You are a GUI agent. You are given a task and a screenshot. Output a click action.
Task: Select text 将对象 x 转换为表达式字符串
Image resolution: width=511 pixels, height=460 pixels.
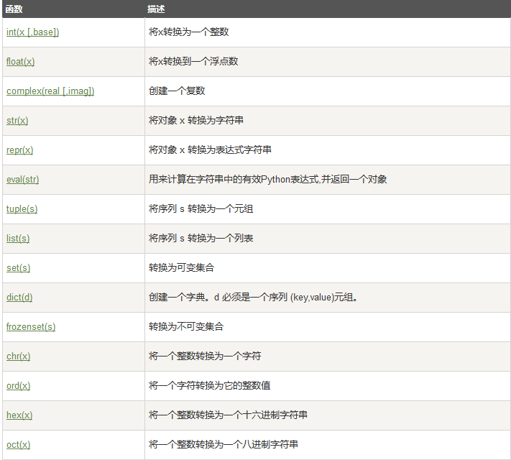point(210,149)
